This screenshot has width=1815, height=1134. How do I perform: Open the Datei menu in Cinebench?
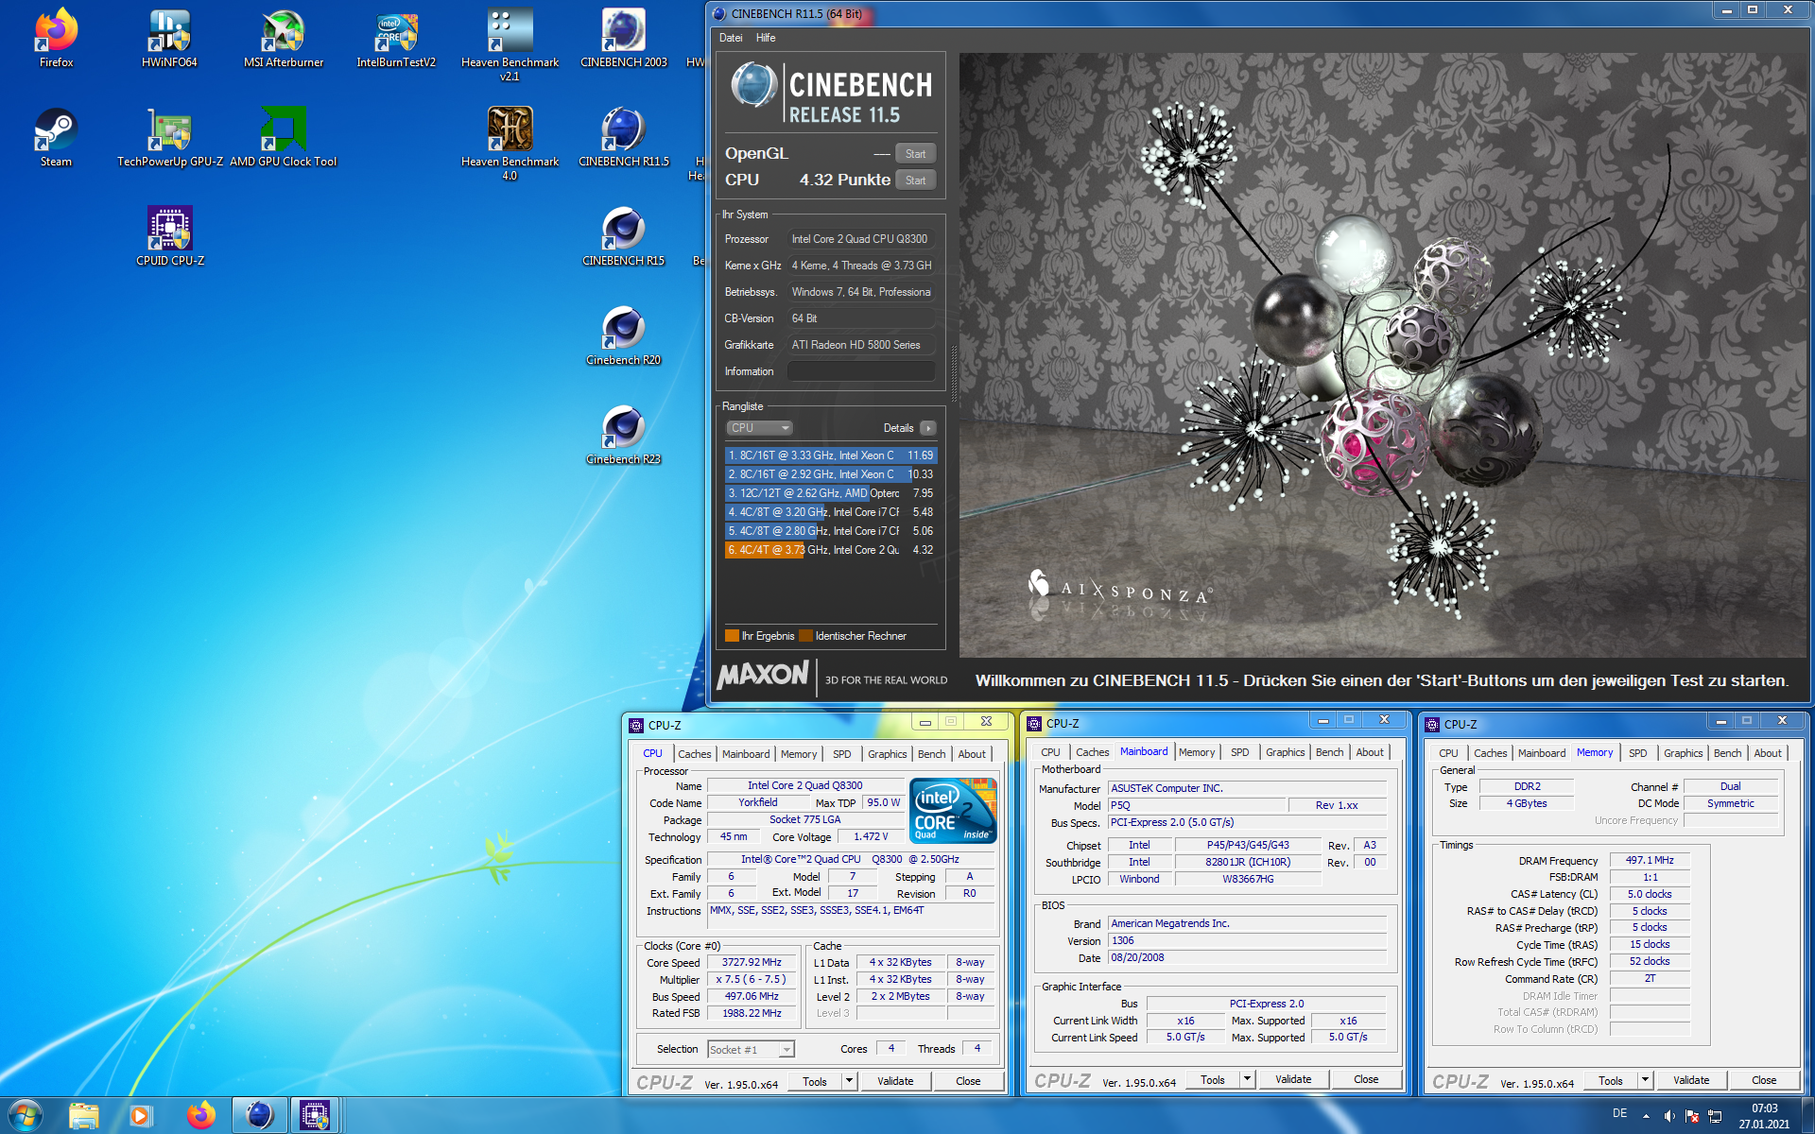731,38
